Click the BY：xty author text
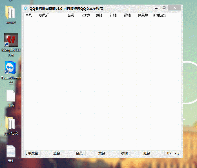Viewport: 197px width, 168px height. coord(173,153)
